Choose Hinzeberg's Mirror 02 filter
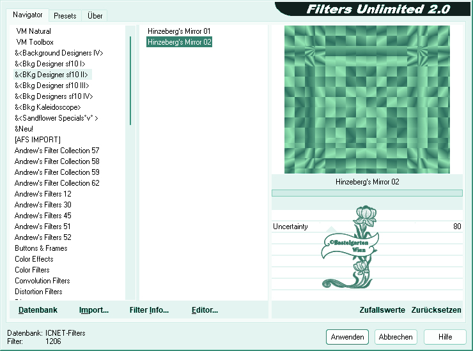The height and width of the screenshot is (351, 473). (179, 42)
